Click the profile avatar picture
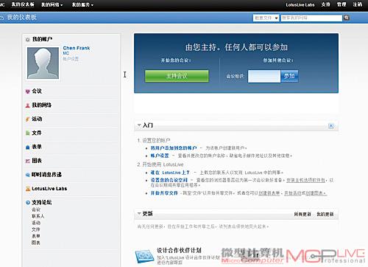The width and height of the screenshot is (368, 267). tap(43, 63)
